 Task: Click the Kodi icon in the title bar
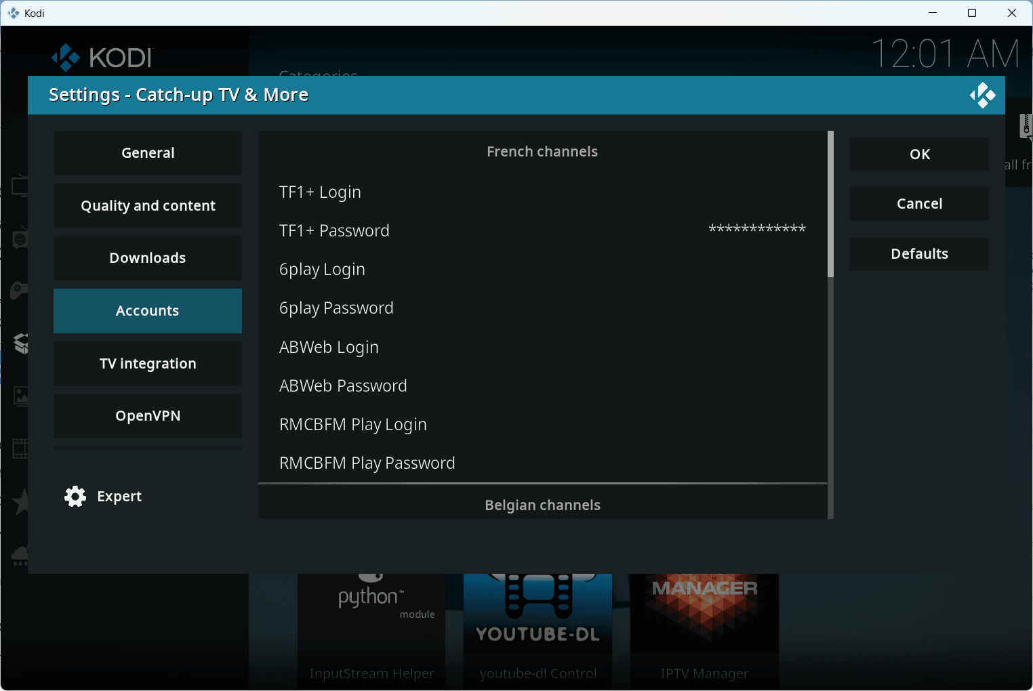tap(14, 13)
